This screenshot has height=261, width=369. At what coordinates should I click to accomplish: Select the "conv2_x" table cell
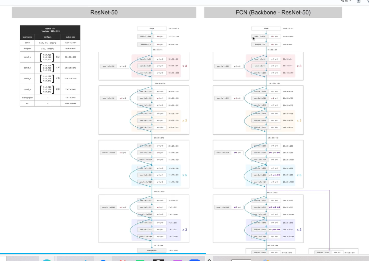point(27,57)
